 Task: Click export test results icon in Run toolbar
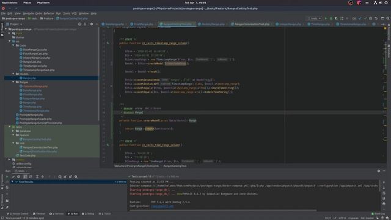[71, 177]
